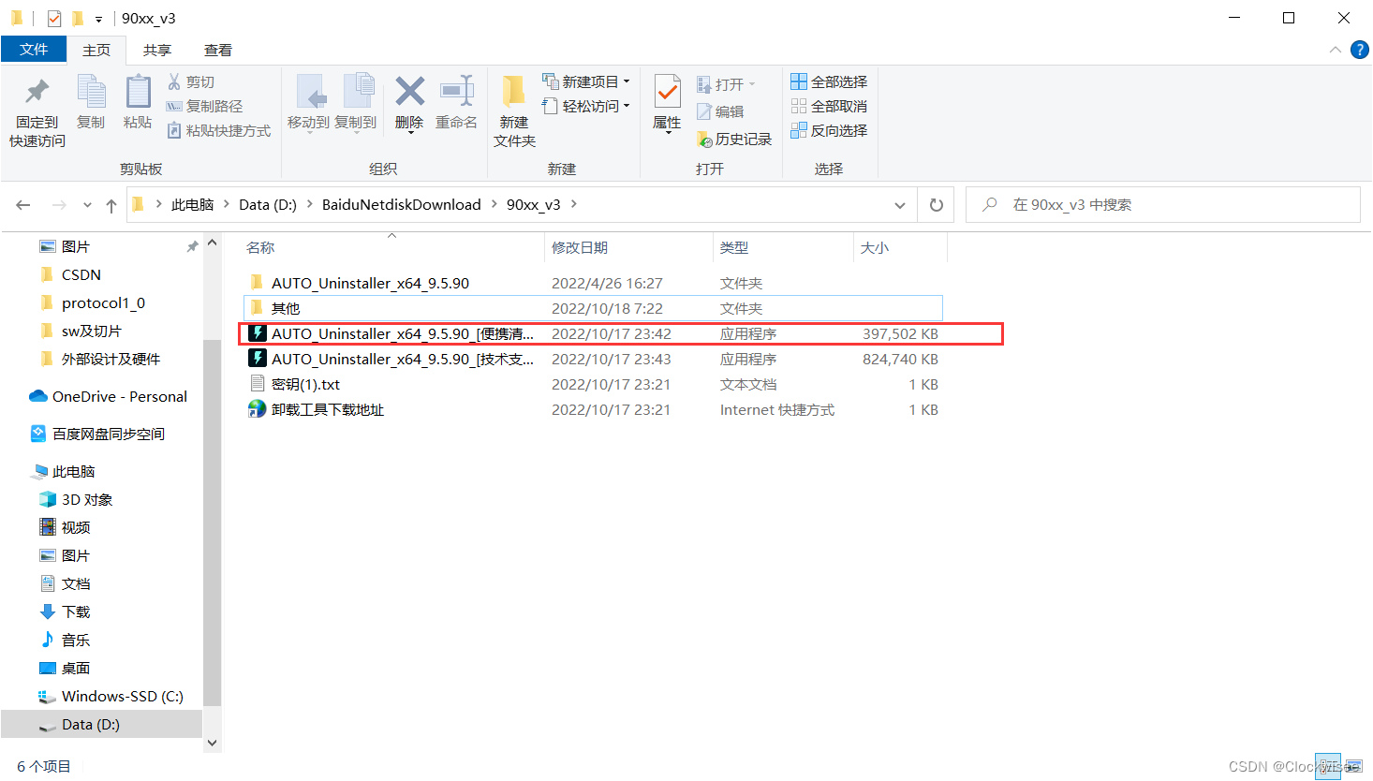
Task: Open protocol1_0 in navigation pane
Action: coord(103,302)
